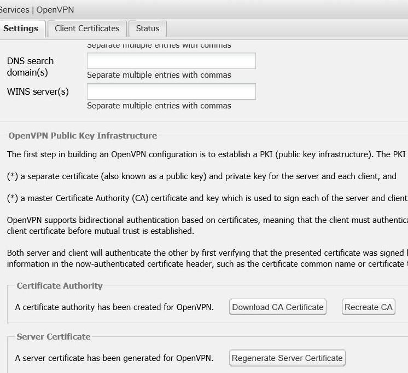
Task: Open the Client Certificates tab
Action: (87, 28)
